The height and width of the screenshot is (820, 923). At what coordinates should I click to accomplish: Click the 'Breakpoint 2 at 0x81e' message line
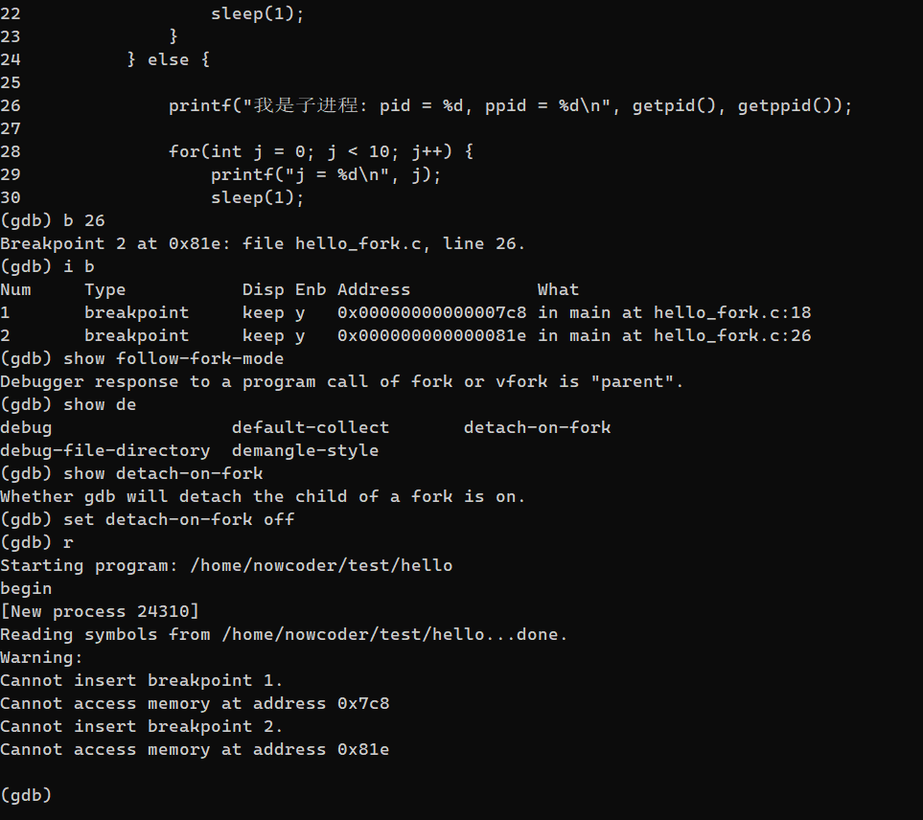[263, 243]
